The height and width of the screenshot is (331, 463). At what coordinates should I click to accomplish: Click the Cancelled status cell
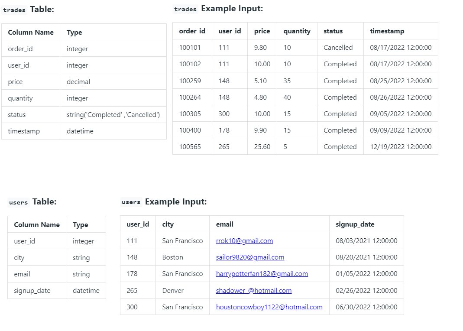click(338, 48)
